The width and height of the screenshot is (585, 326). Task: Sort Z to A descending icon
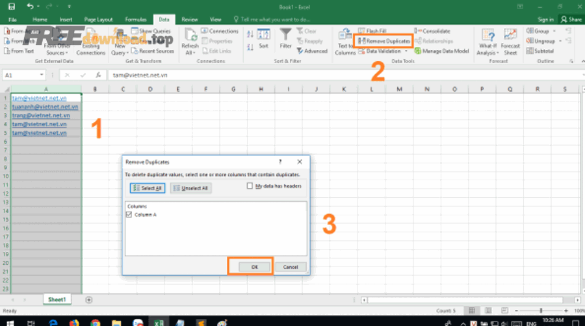(x=250, y=48)
